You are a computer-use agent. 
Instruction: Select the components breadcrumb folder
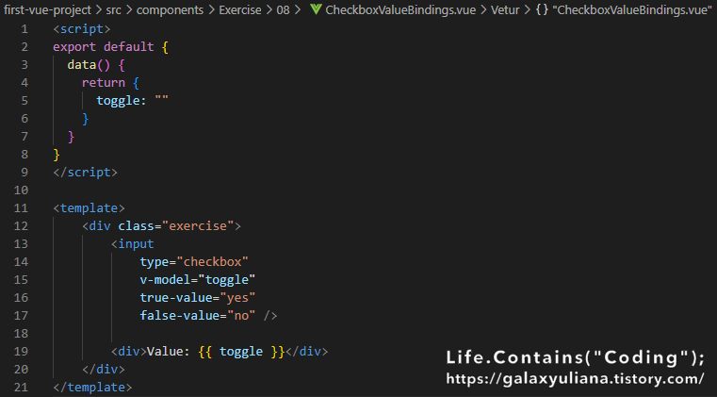point(170,9)
